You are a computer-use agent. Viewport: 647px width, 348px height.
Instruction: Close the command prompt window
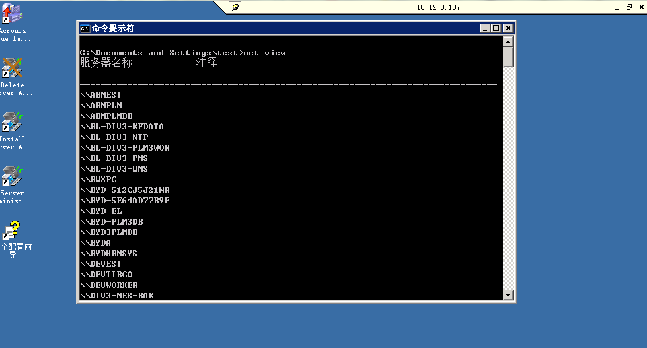pyautogui.click(x=508, y=28)
